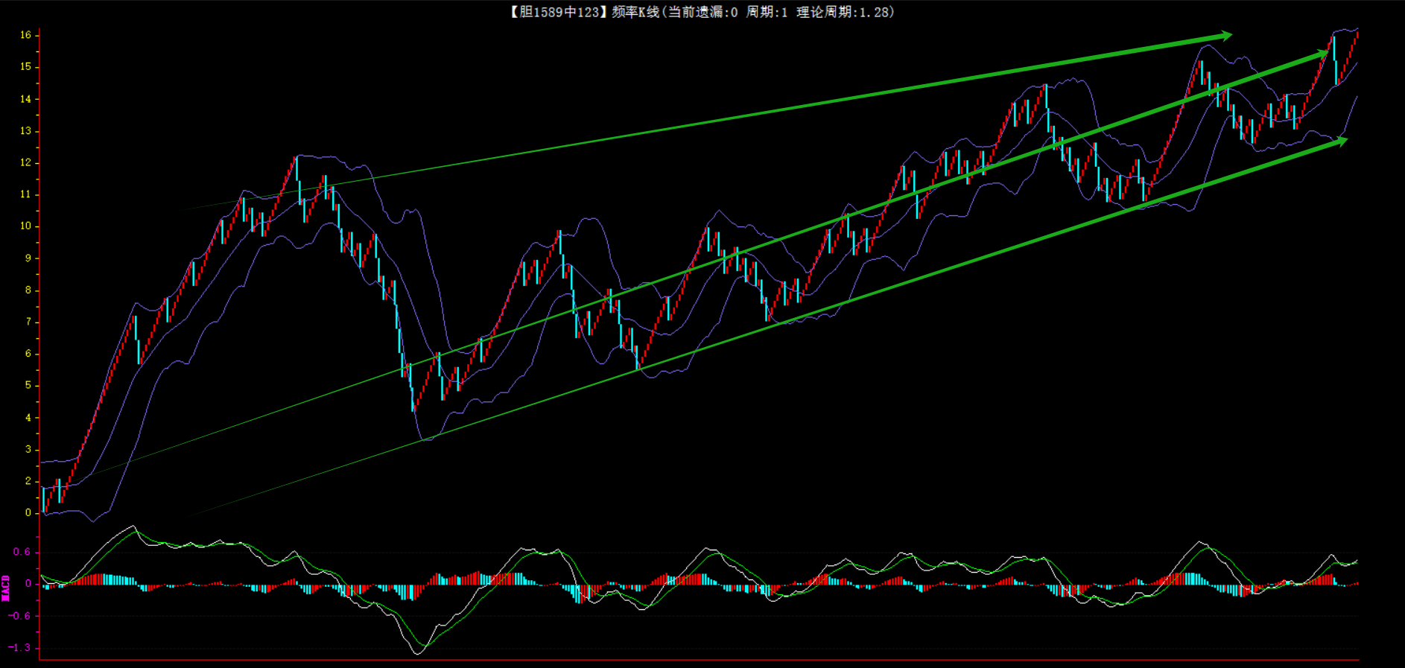Image resolution: width=1405 pixels, height=668 pixels.
Task: Click the 理论周期:1.28 text in title
Action: point(844,12)
